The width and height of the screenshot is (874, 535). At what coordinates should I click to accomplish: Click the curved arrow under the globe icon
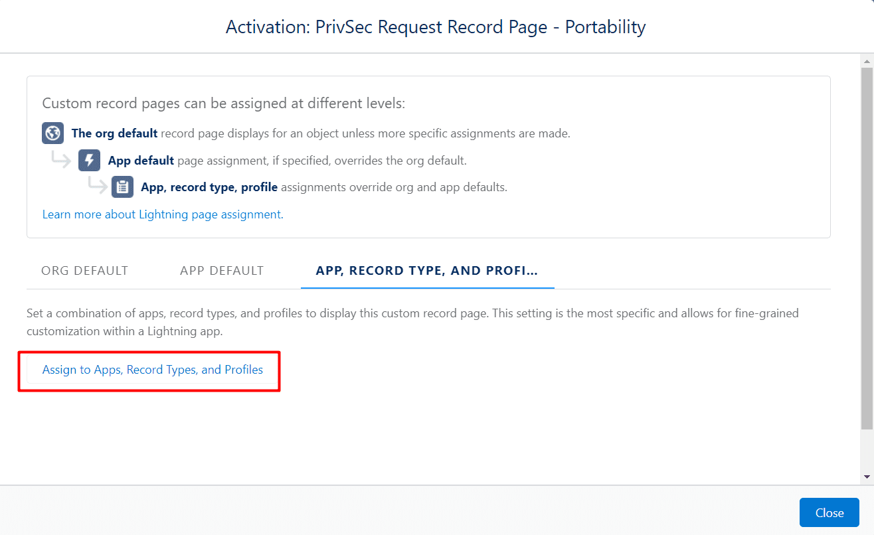62,160
